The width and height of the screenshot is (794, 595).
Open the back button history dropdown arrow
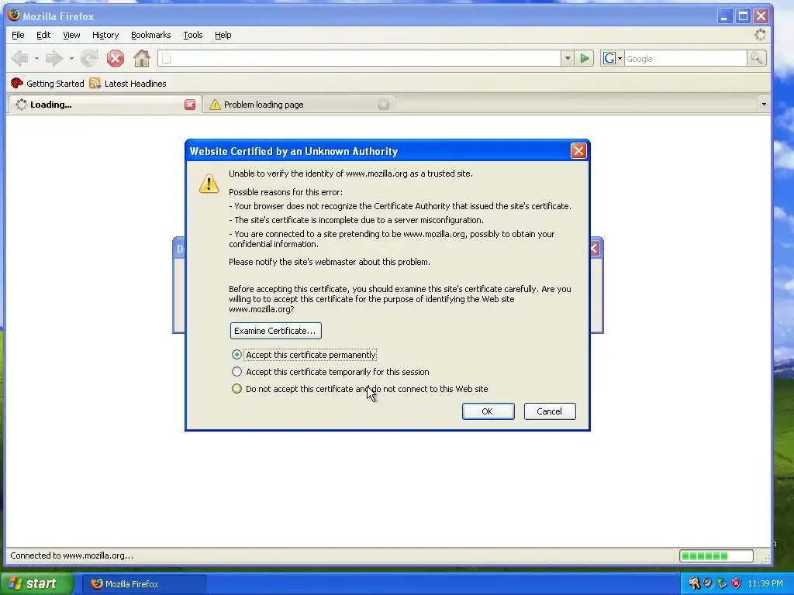click(36, 59)
